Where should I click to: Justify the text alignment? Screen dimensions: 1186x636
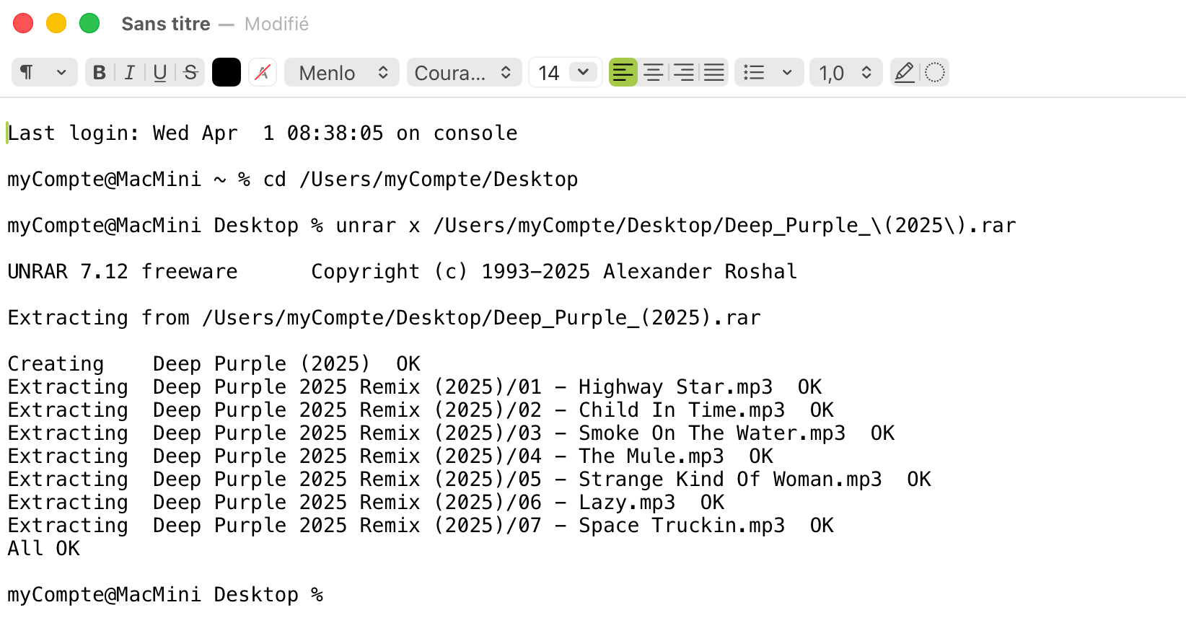click(x=714, y=73)
